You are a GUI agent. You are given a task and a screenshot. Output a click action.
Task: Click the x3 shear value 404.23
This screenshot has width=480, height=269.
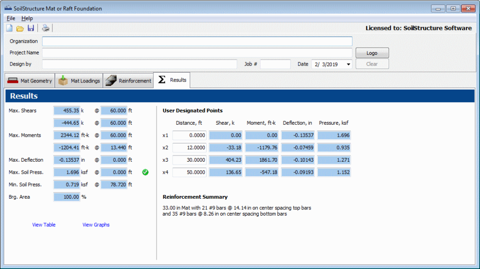226,160
